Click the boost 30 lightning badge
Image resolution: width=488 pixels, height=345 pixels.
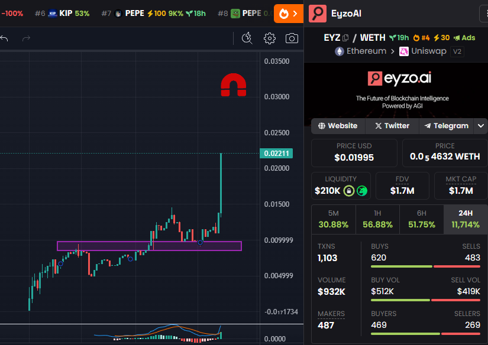(x=442, y=38)
